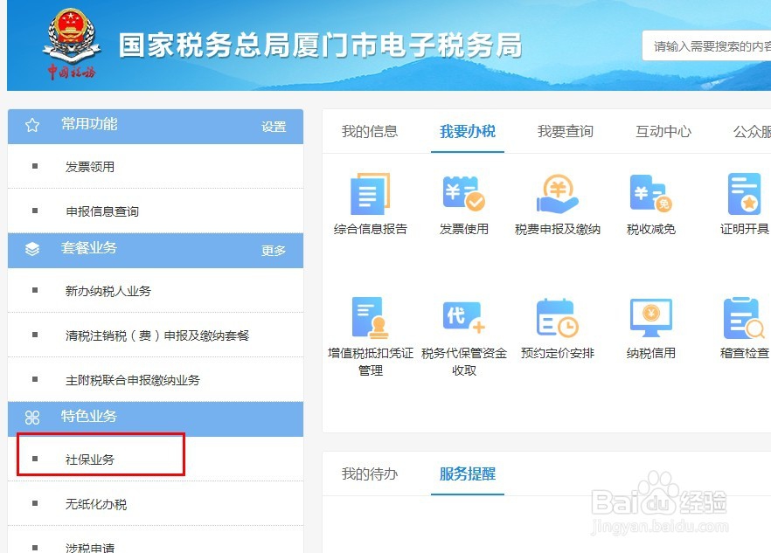Viewport: 771px width, 553px height.
Task: Switch to the cut-off 公众服务 tab
Action: [x=752, y=131]
